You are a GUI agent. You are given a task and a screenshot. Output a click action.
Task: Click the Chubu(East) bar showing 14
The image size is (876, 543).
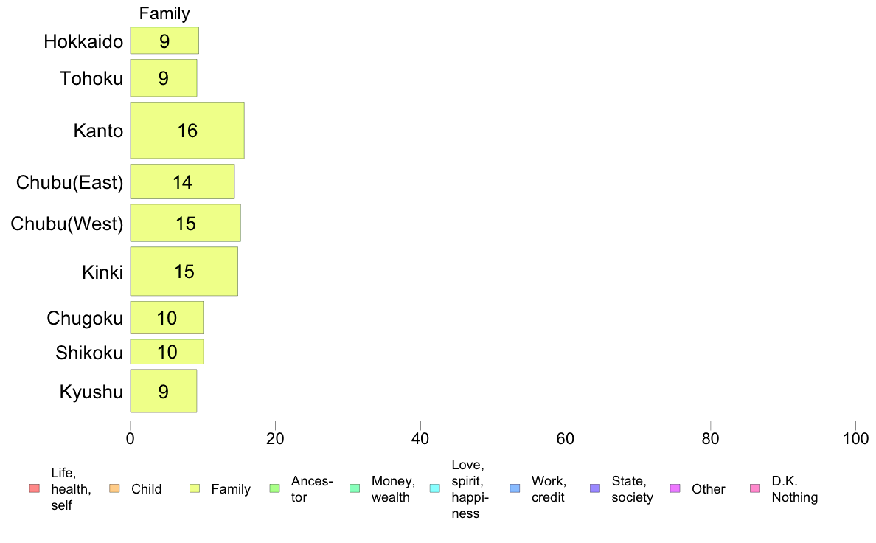[182, 181]
